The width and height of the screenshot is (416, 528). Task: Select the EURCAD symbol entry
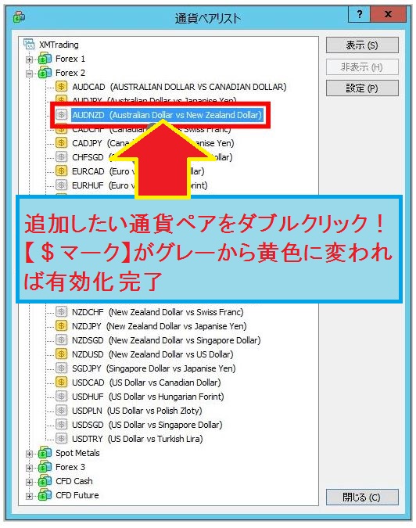(x=138, y=171)
